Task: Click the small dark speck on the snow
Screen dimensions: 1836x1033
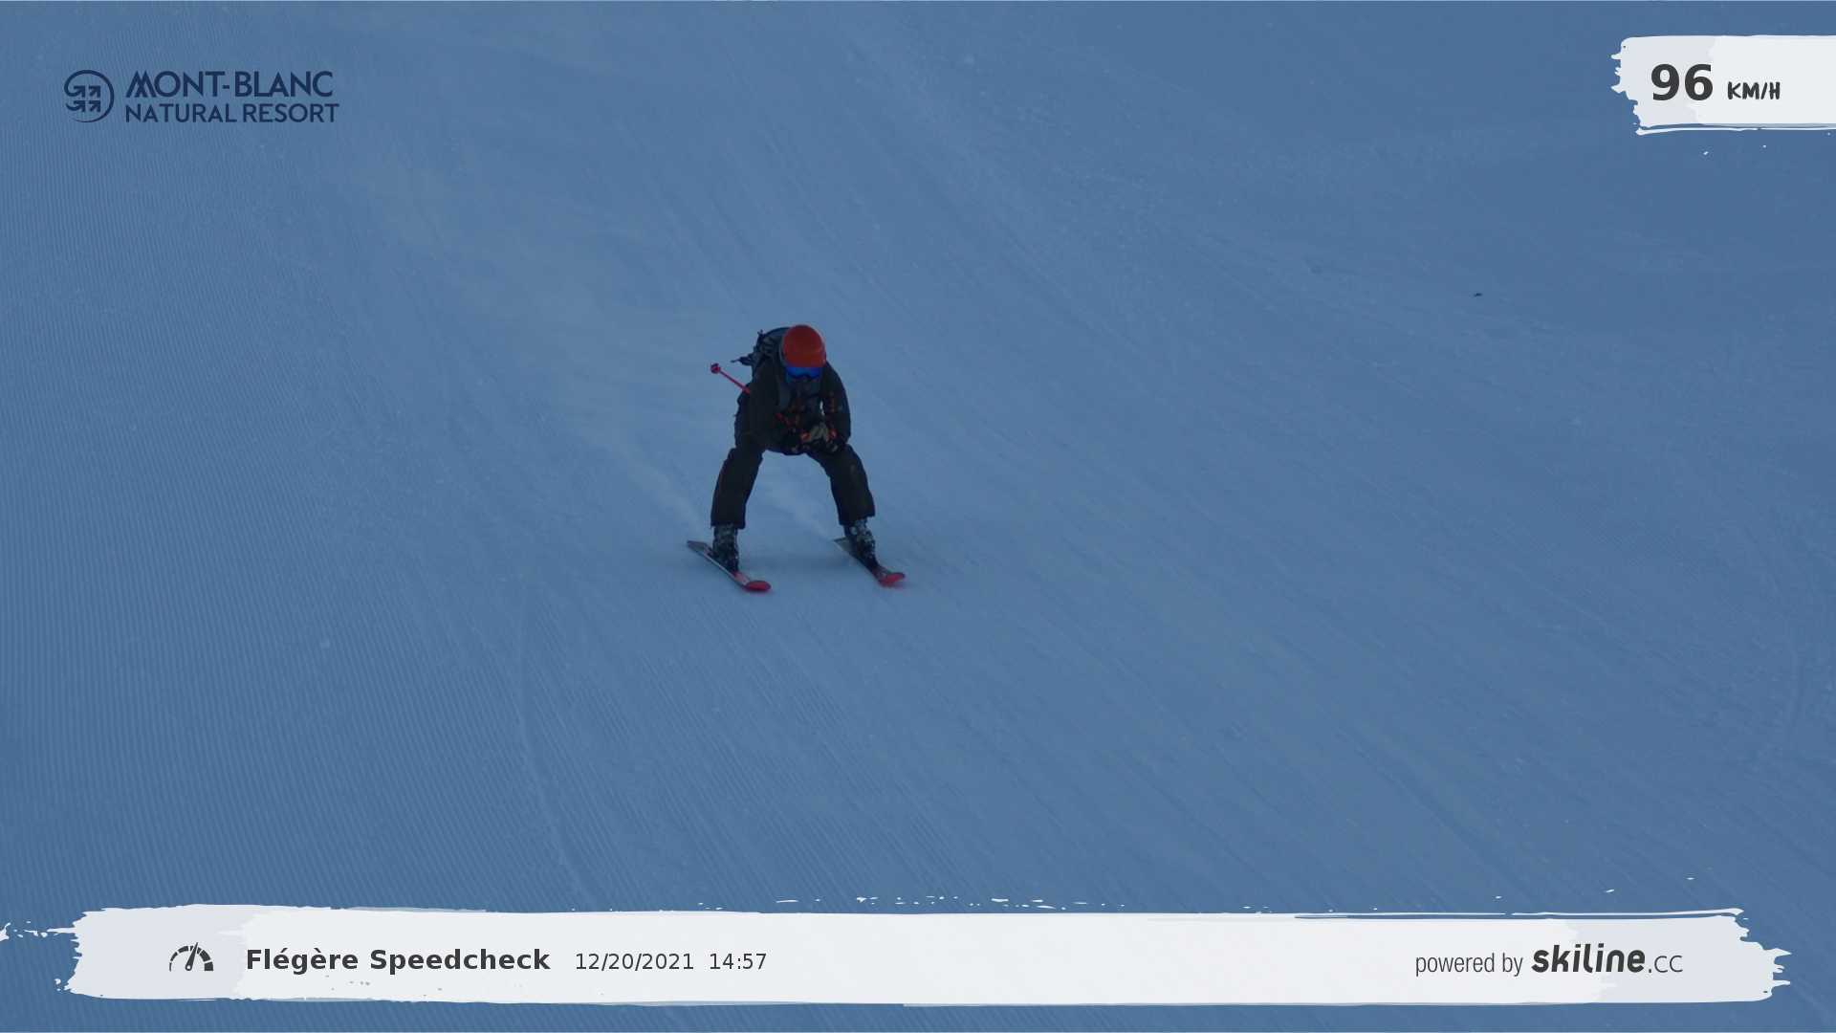Action: (x=1476, y=295)
